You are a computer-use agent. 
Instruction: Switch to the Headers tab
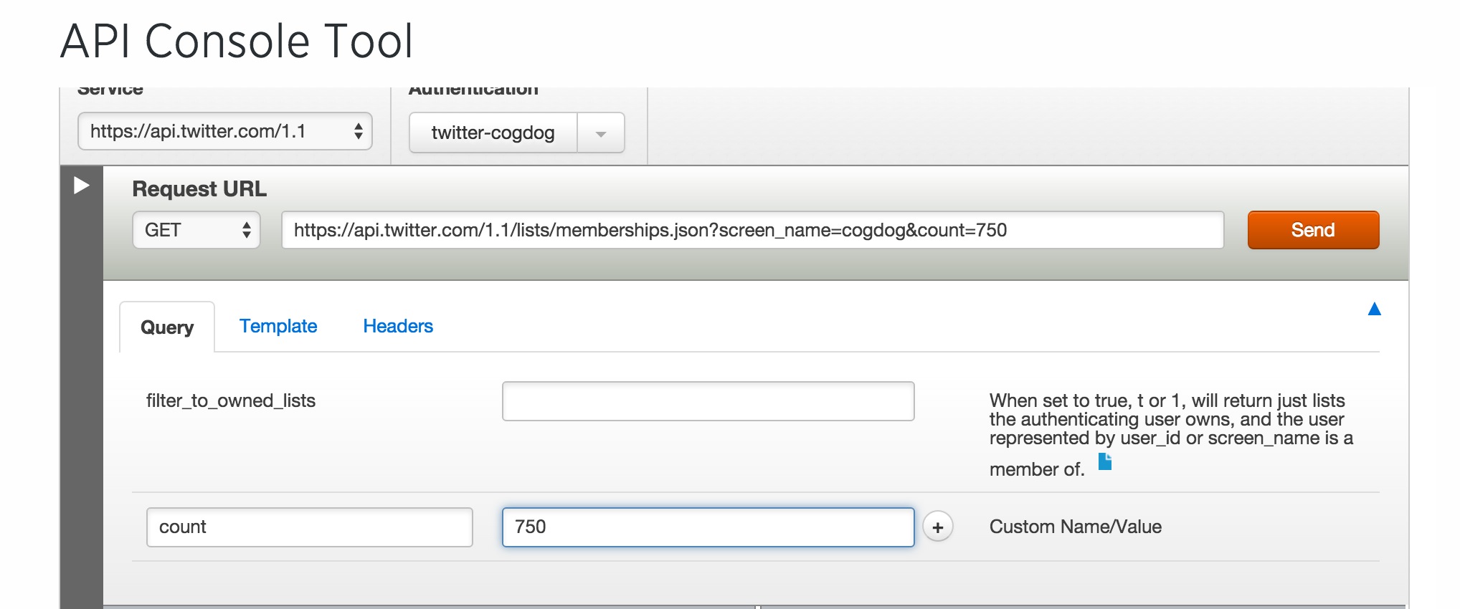pos(398,326)
